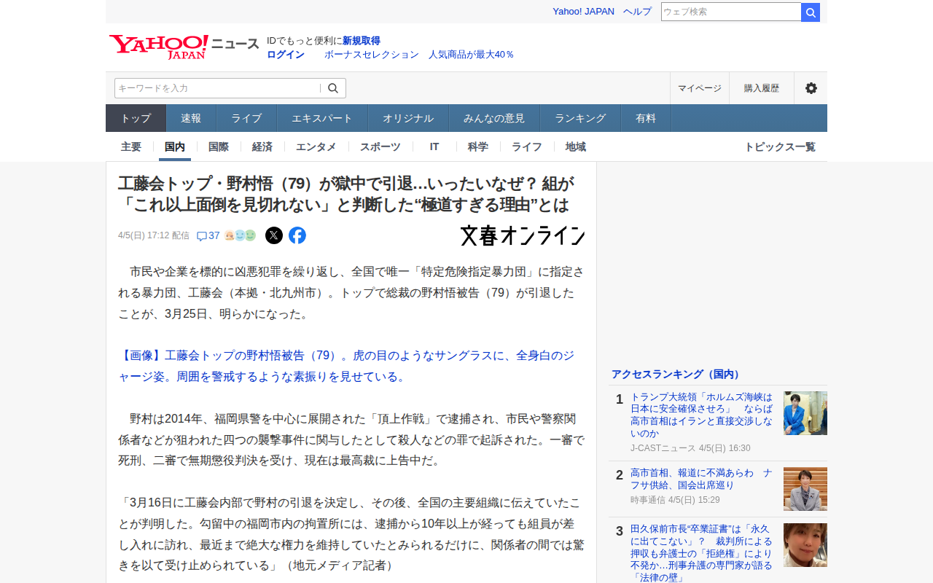Share the article on X
The height and width of the screenshot is (583, 933).
[x=274, y=235]
